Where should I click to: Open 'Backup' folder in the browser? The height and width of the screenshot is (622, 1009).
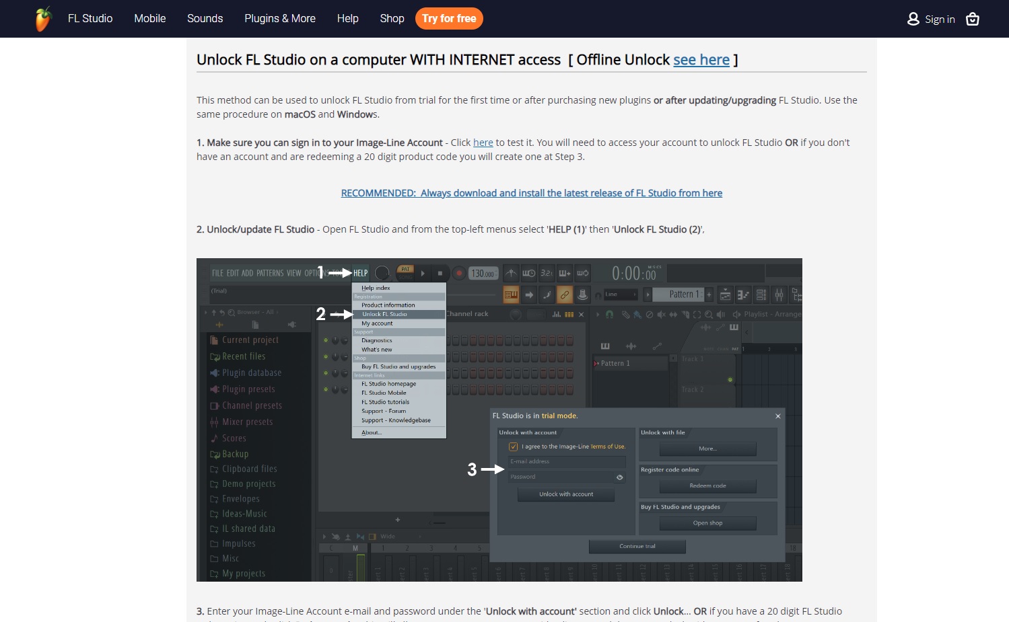pyautogui.click(x=230, y=455)
